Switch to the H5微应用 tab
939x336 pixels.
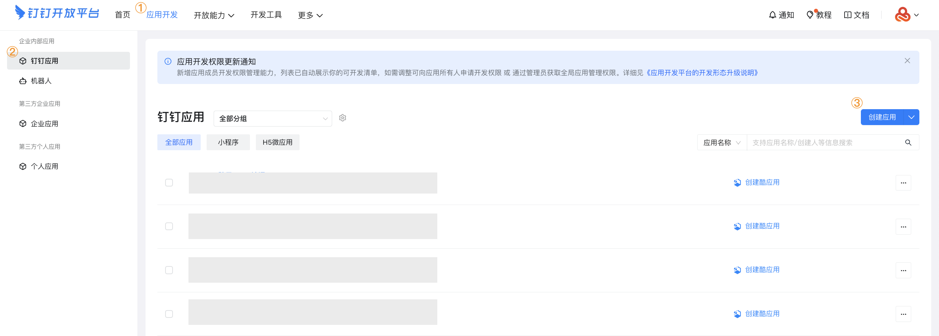point(278,142)
